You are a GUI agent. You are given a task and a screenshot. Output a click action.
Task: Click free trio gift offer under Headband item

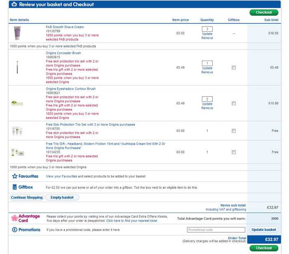tap(72, 158)
